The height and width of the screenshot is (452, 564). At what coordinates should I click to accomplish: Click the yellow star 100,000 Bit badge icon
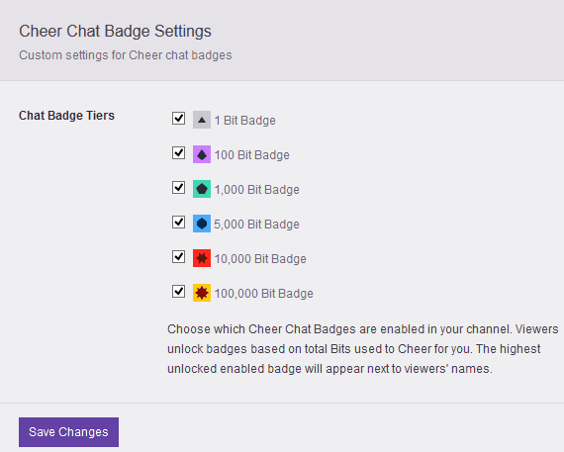pyautogui.click(x=202, y=293)
